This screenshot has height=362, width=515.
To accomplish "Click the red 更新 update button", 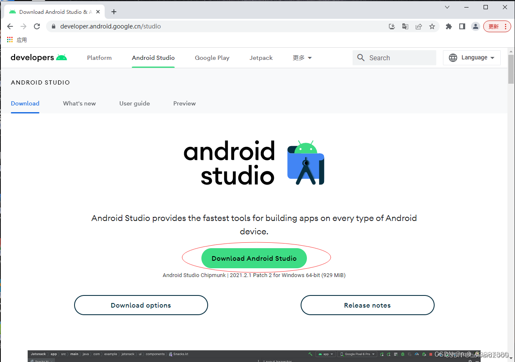I will point(497,26).
